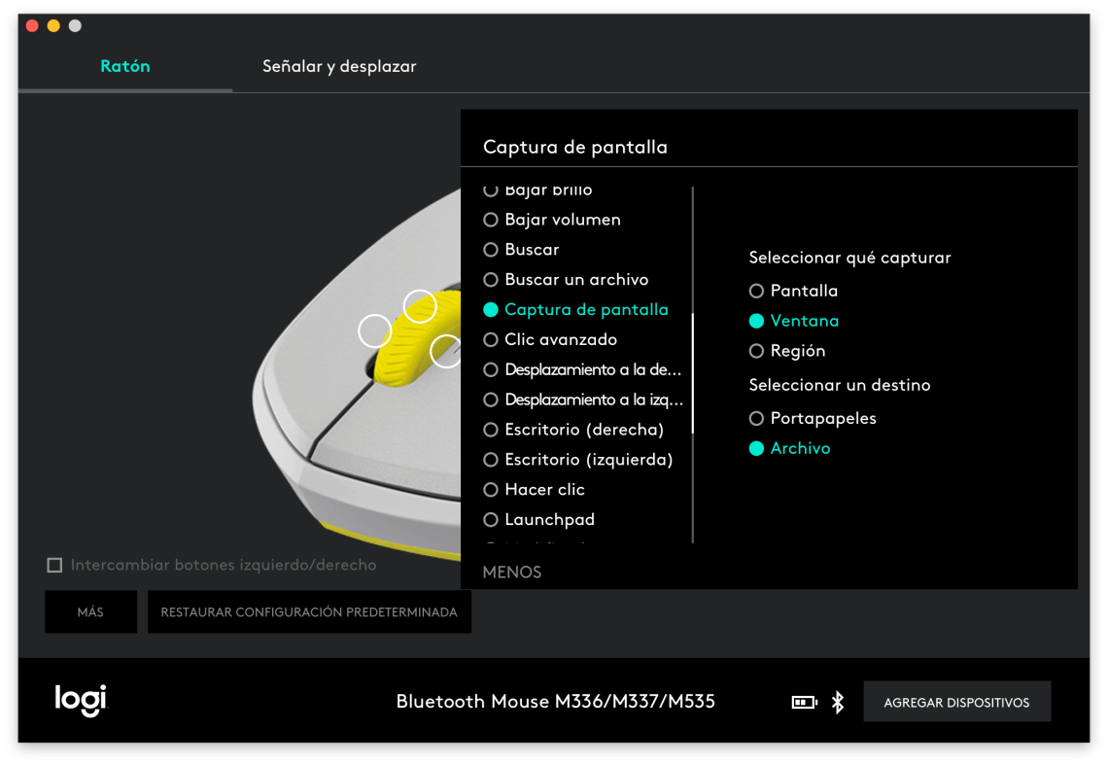Click the lower hotspot circle near the wheel
This screenshot has height=765, width=1108.
point(448,354)
